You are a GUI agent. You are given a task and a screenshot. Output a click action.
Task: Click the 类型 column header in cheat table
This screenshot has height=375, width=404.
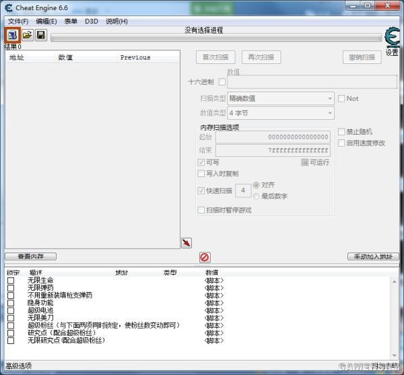coord(170,272)
